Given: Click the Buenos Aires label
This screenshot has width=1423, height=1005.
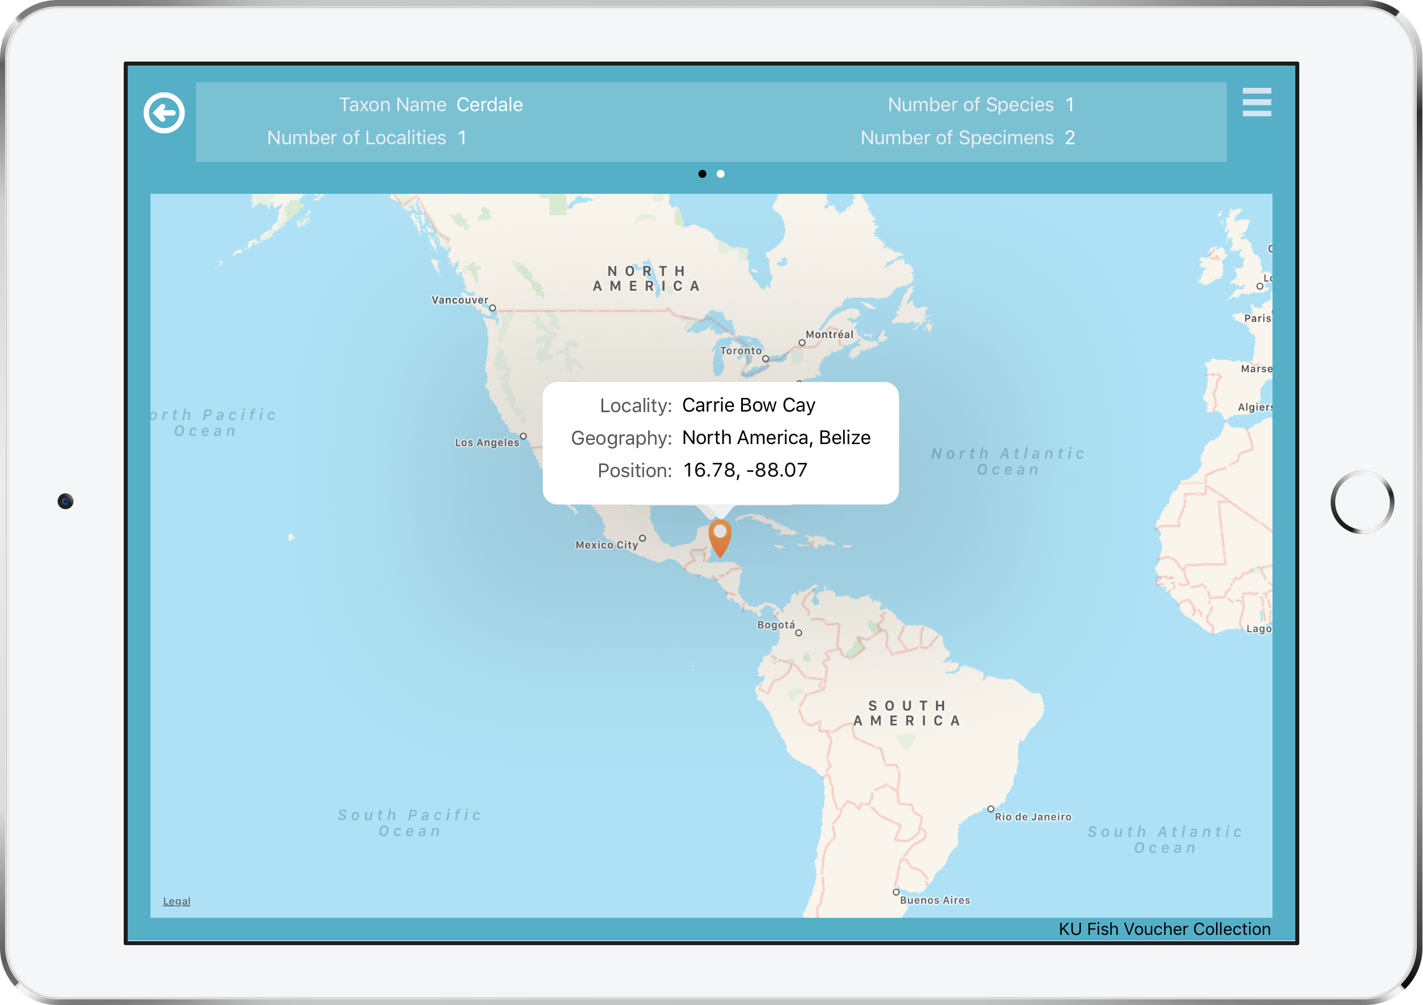Looking at the screenshot, I should pos(934,900).
